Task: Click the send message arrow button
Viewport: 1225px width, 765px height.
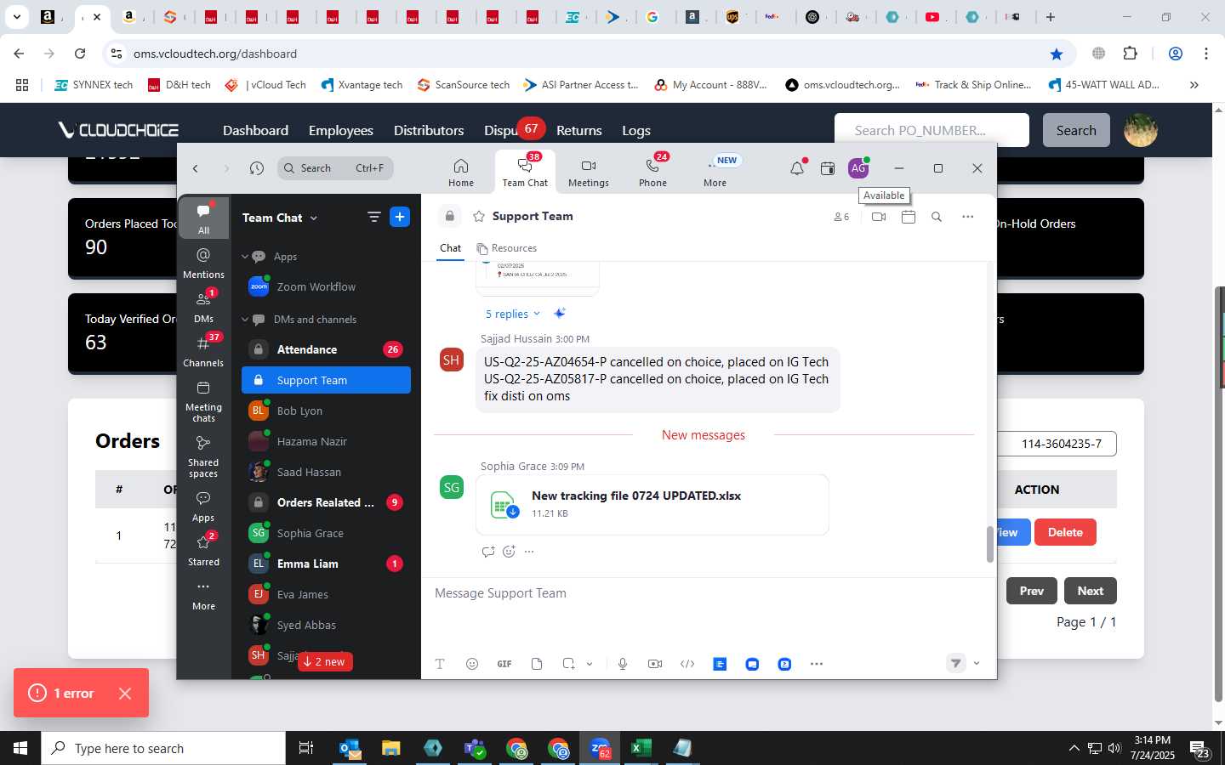Action: (956, 663)
